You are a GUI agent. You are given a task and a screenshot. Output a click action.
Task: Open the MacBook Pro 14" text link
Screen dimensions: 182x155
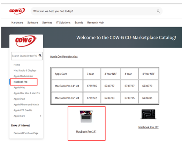pyautogui.click(x=86, y=132)
